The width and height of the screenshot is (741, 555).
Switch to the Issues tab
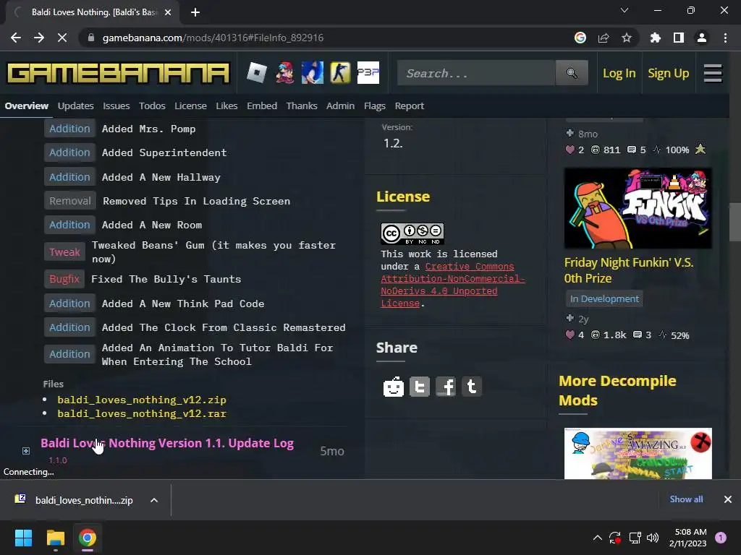117,106
